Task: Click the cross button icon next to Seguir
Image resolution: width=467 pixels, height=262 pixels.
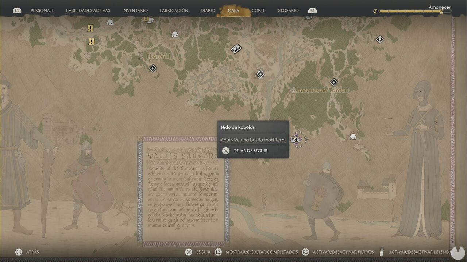Action: [189, 252]
